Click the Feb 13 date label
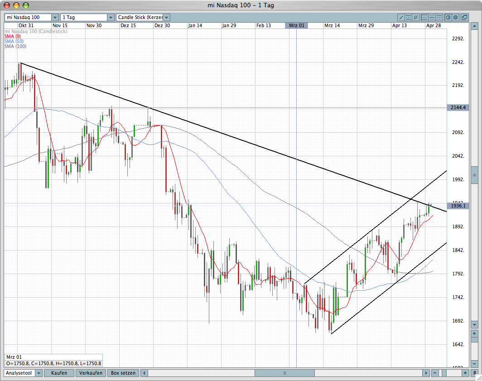The image size is (482, 381). 264,25
